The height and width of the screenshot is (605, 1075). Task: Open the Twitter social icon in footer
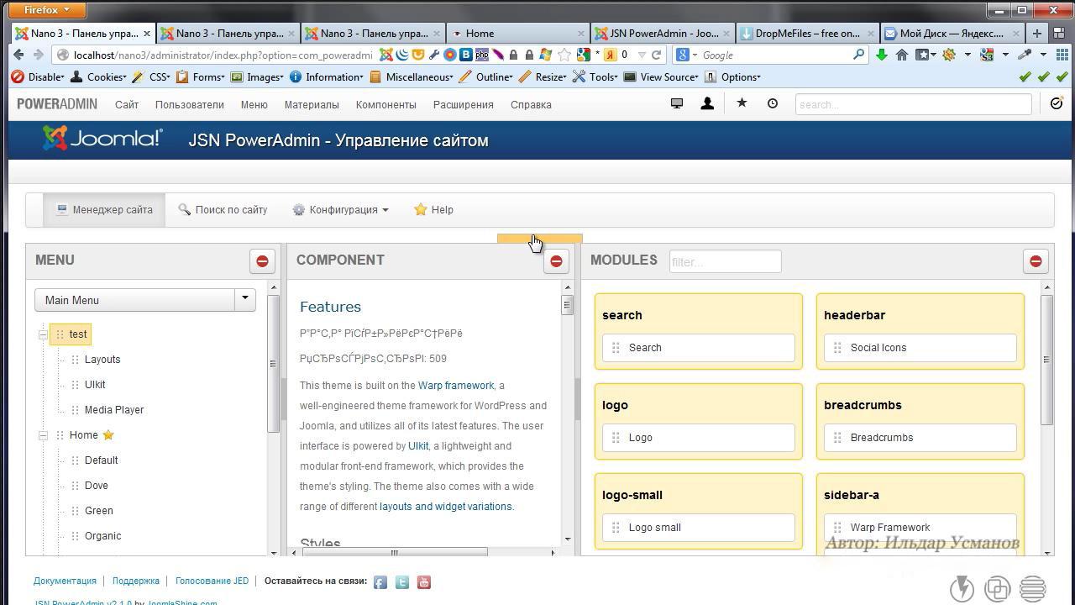tap(402, 582)
